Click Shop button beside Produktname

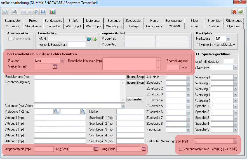[x=140, y=77]
